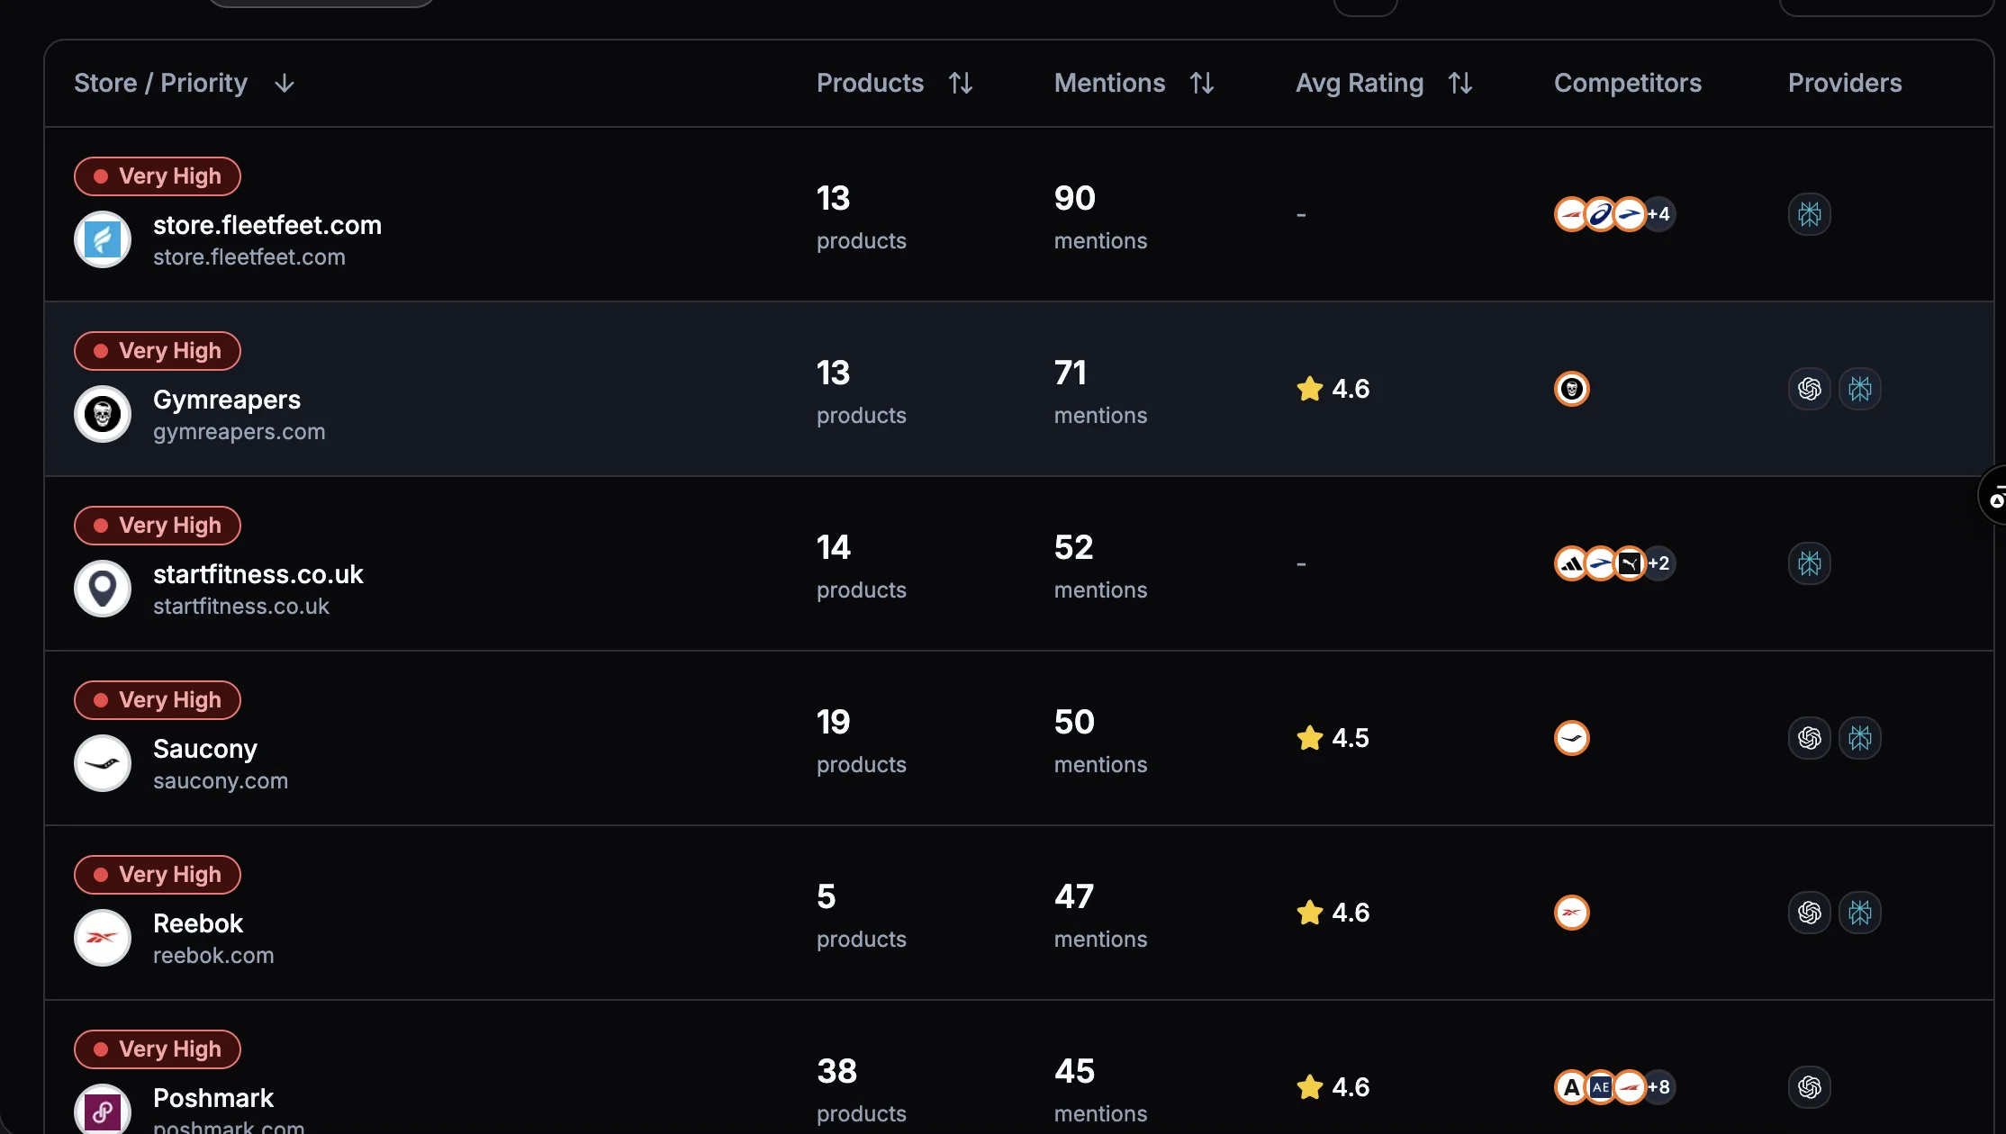Click the store.fleetfeet.com store logo
This screenshot has width=2006, height=1134.
[x=103, y=239]
